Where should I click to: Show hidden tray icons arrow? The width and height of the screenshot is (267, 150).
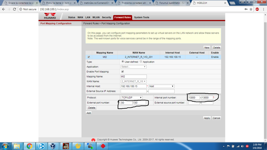[224, 146]
